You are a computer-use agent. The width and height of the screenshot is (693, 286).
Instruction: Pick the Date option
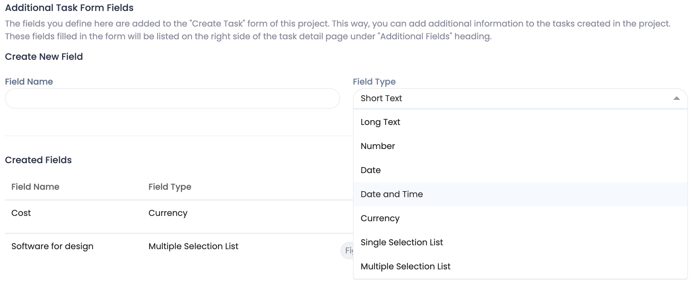click(x=371, y=170)
